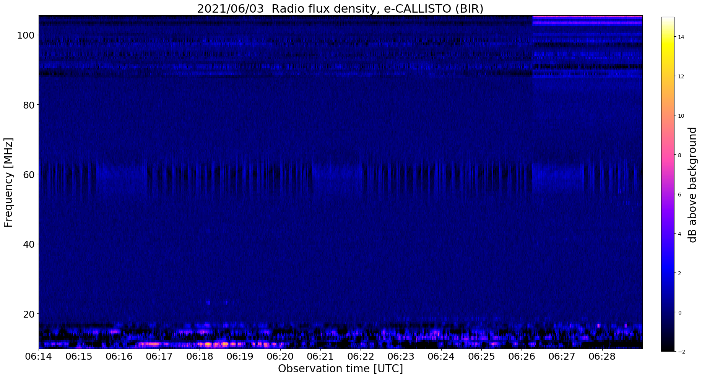Click the 'Observation time [UTC]' axis label

(x=340, y=369)
